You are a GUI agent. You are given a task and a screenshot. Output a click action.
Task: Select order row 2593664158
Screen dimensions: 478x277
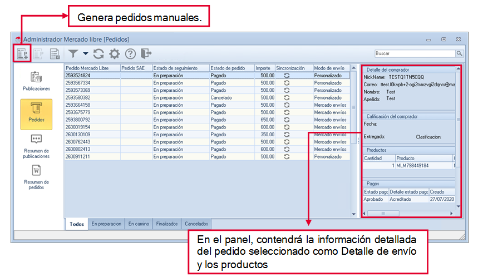coord(208,105)
